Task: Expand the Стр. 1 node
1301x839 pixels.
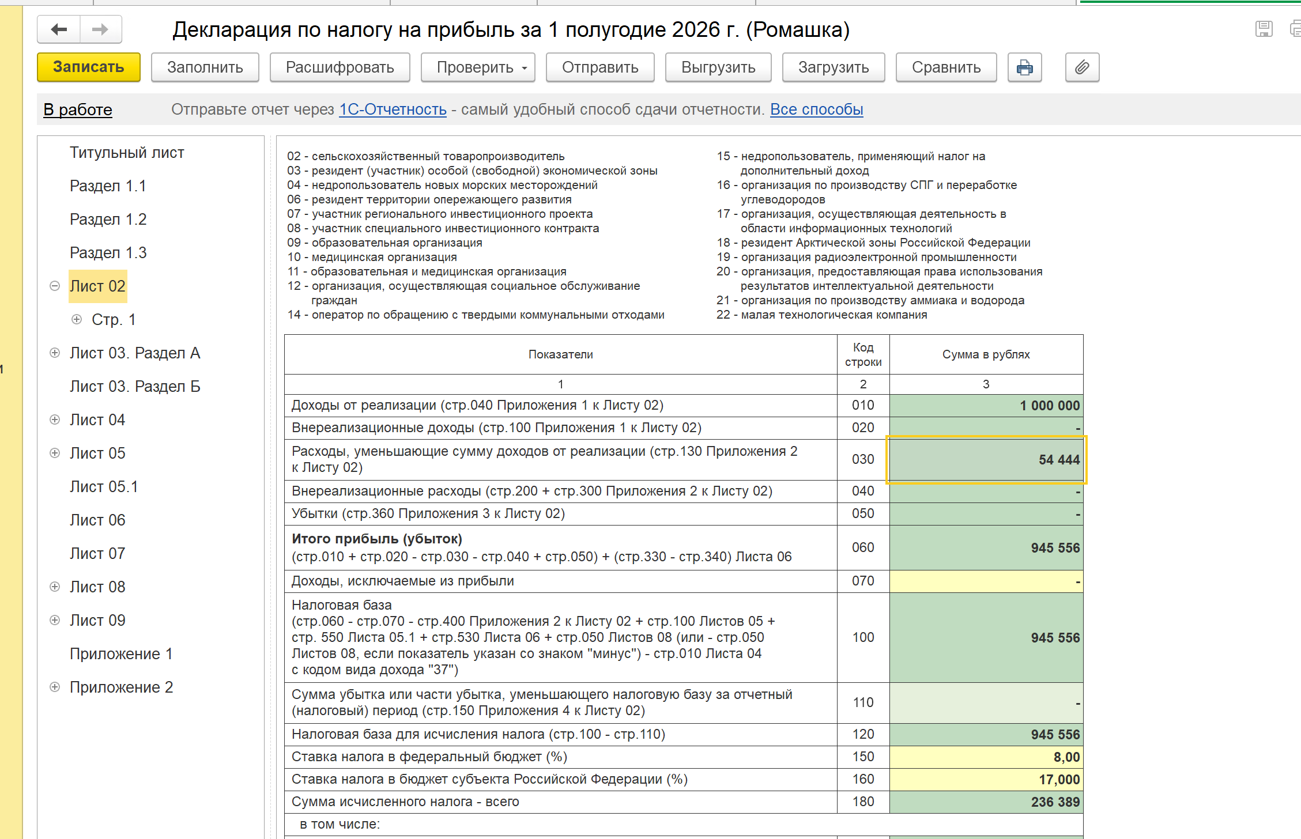Action: coord(77,320)
